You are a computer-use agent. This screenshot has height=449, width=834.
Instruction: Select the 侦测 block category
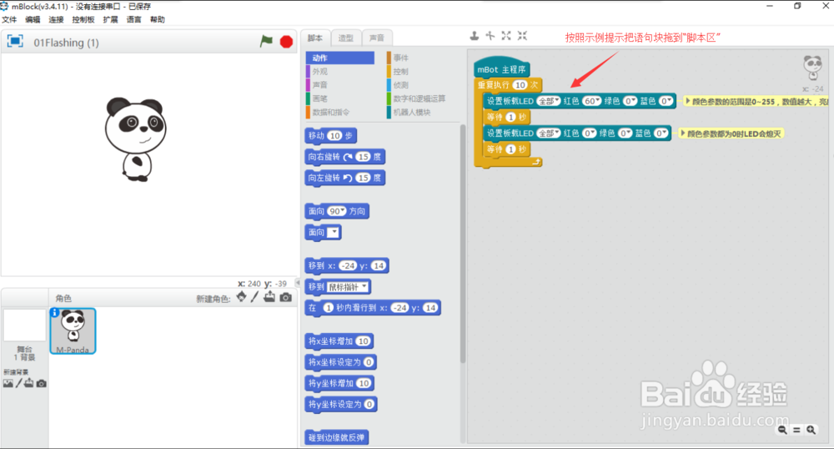(x=400, y=85)
